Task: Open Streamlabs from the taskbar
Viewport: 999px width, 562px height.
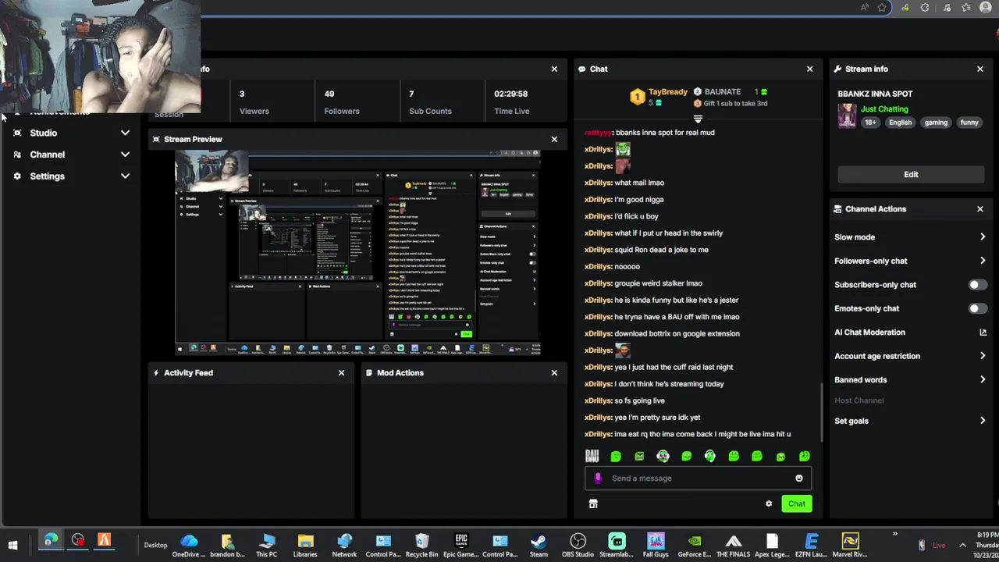Action: [x=617, y=544]
